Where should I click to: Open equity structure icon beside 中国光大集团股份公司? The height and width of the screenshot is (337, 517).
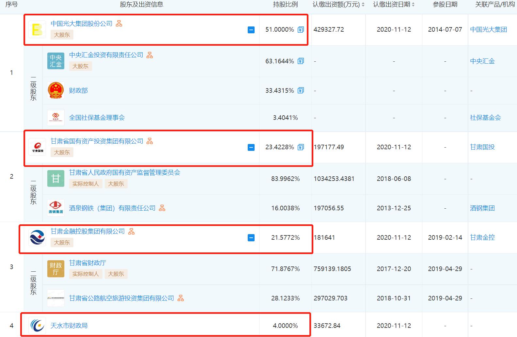(119, 24)
